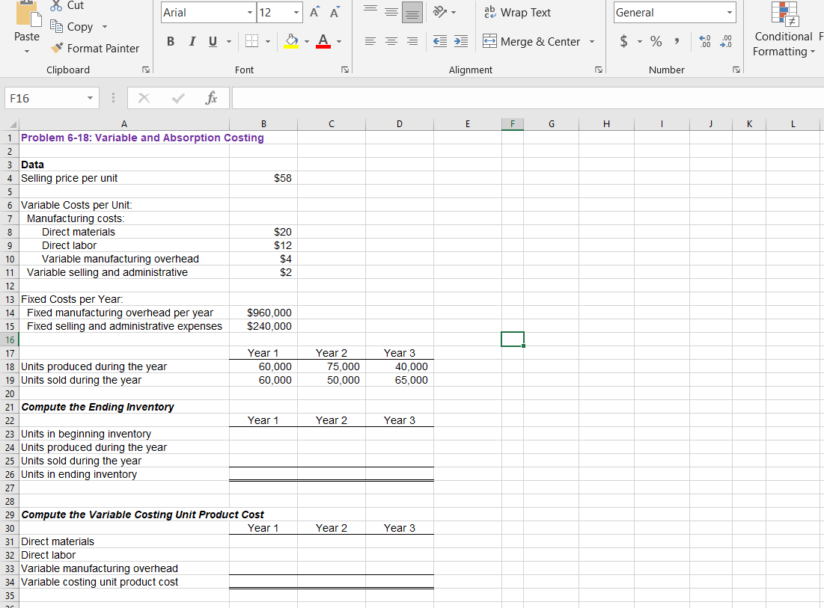
Task: Activate the Format Painter
Action: [x=95, y=48]
